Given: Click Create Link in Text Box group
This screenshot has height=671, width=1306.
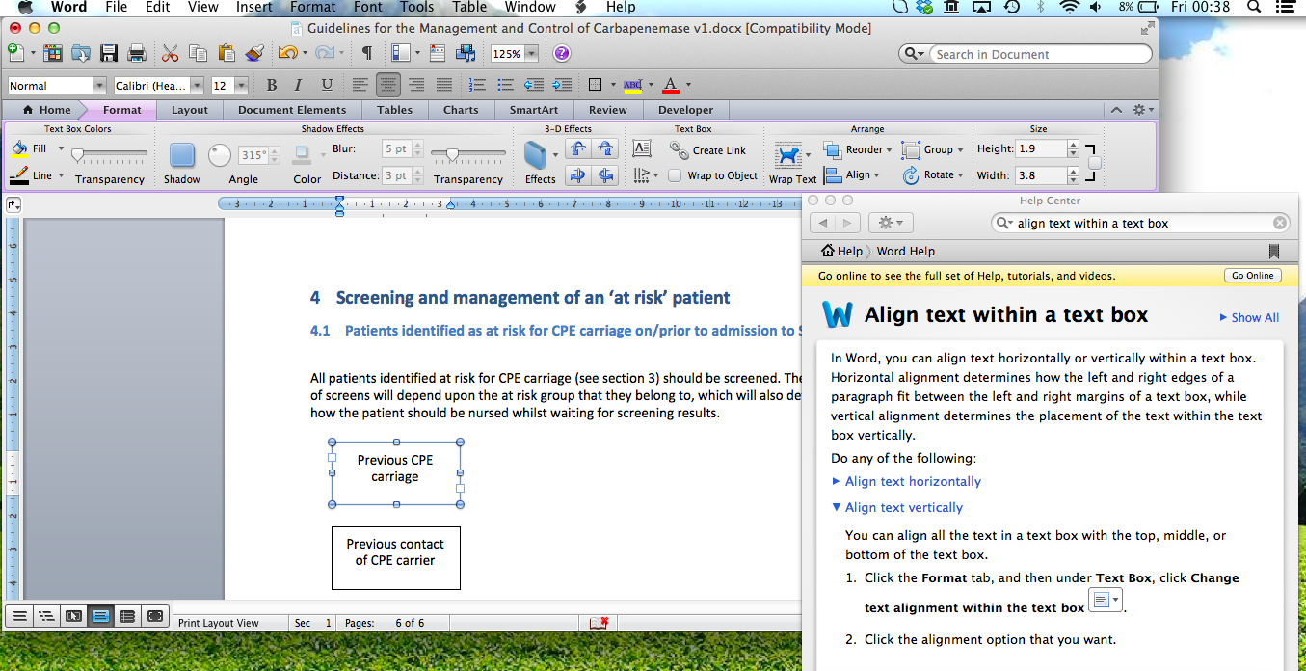Looking at the screenshot, I should click(708, 149).
